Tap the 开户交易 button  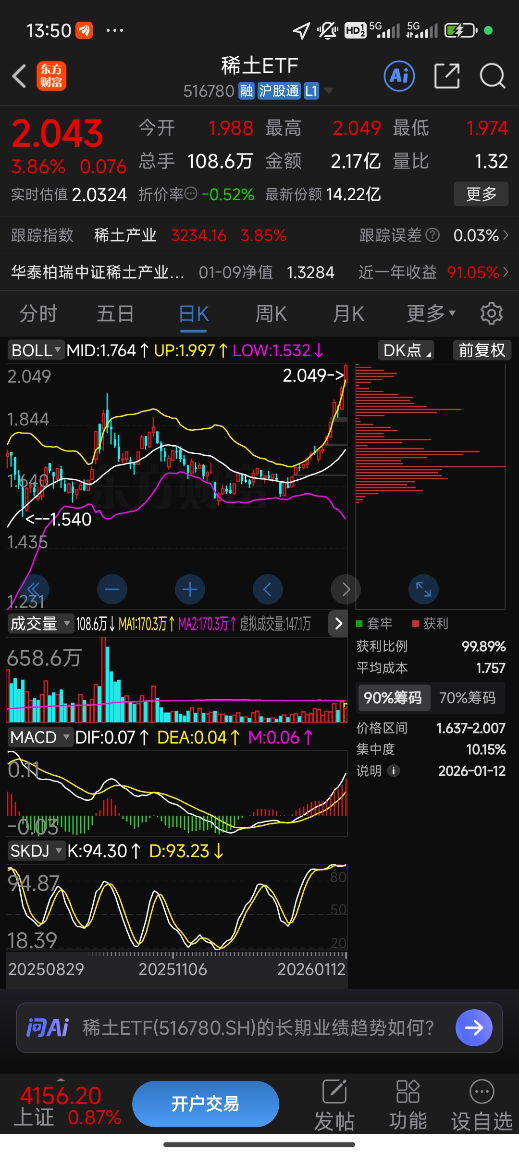(206, 1104)
